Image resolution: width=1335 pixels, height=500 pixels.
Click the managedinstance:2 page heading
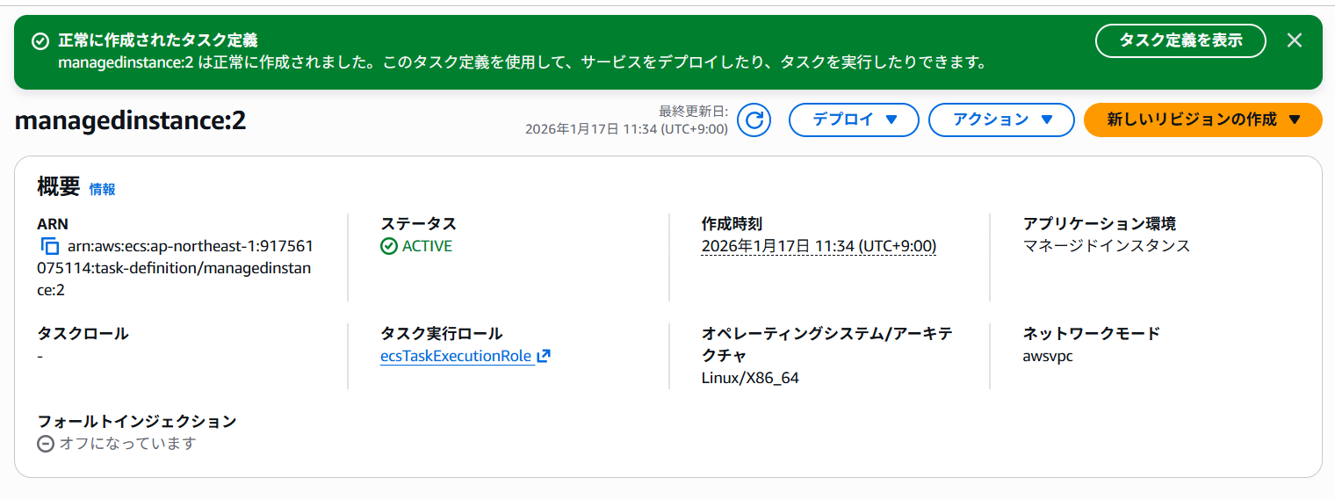coord(131,121)
